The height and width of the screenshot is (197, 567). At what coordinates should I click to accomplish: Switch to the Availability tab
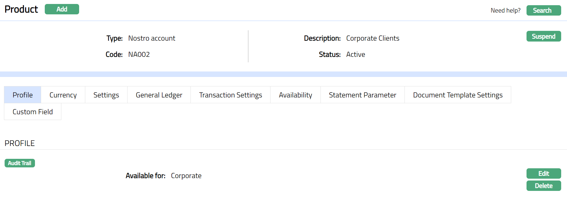click(295, 95)
